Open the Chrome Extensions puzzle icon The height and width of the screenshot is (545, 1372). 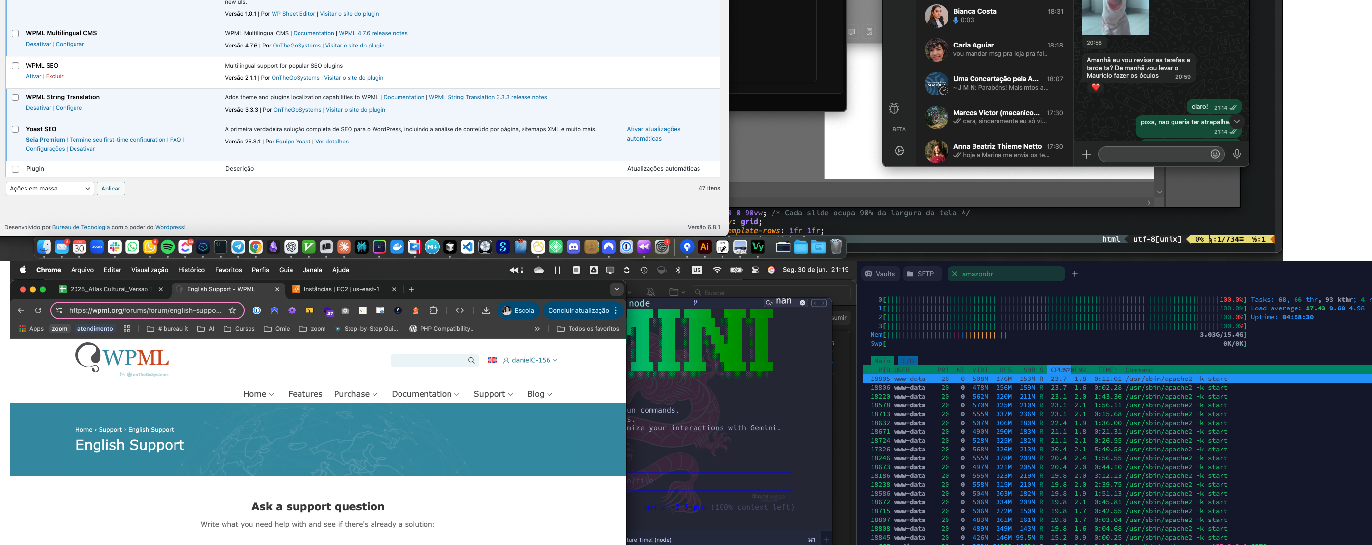(433, 310)
